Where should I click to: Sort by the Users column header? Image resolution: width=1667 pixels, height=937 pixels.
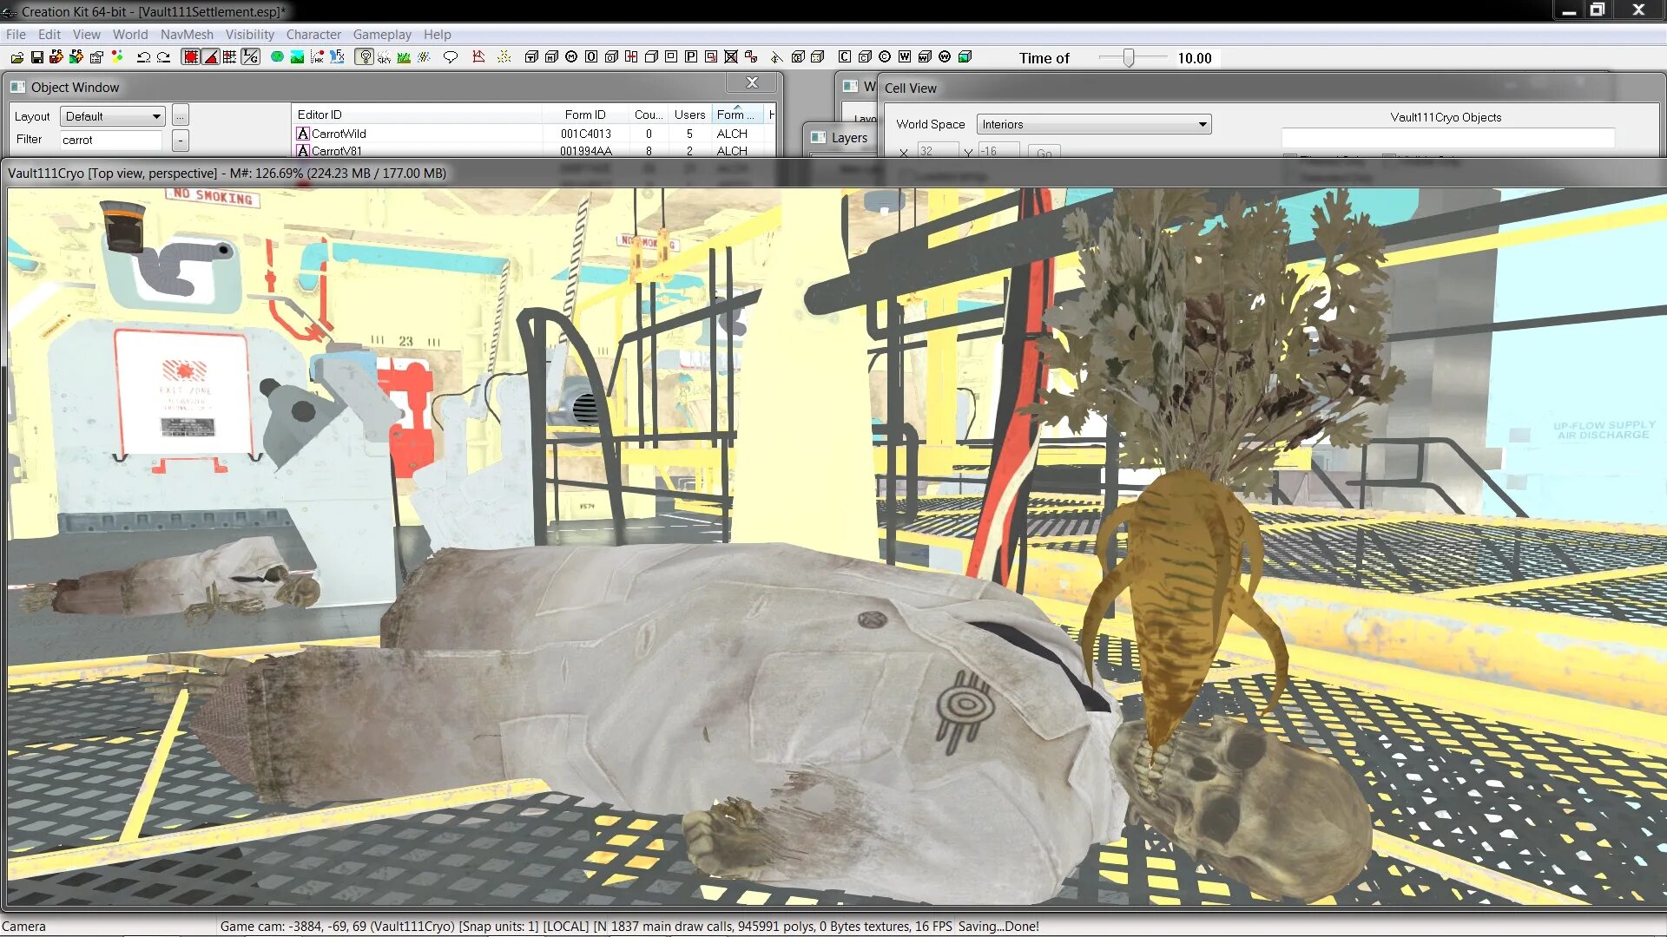689,115
